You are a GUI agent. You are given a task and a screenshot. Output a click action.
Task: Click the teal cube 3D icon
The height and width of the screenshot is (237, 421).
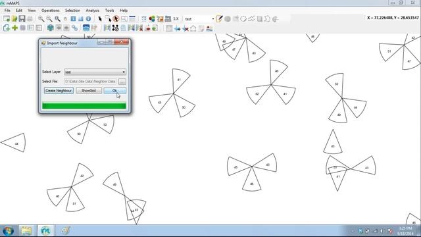tap(50, 28)
